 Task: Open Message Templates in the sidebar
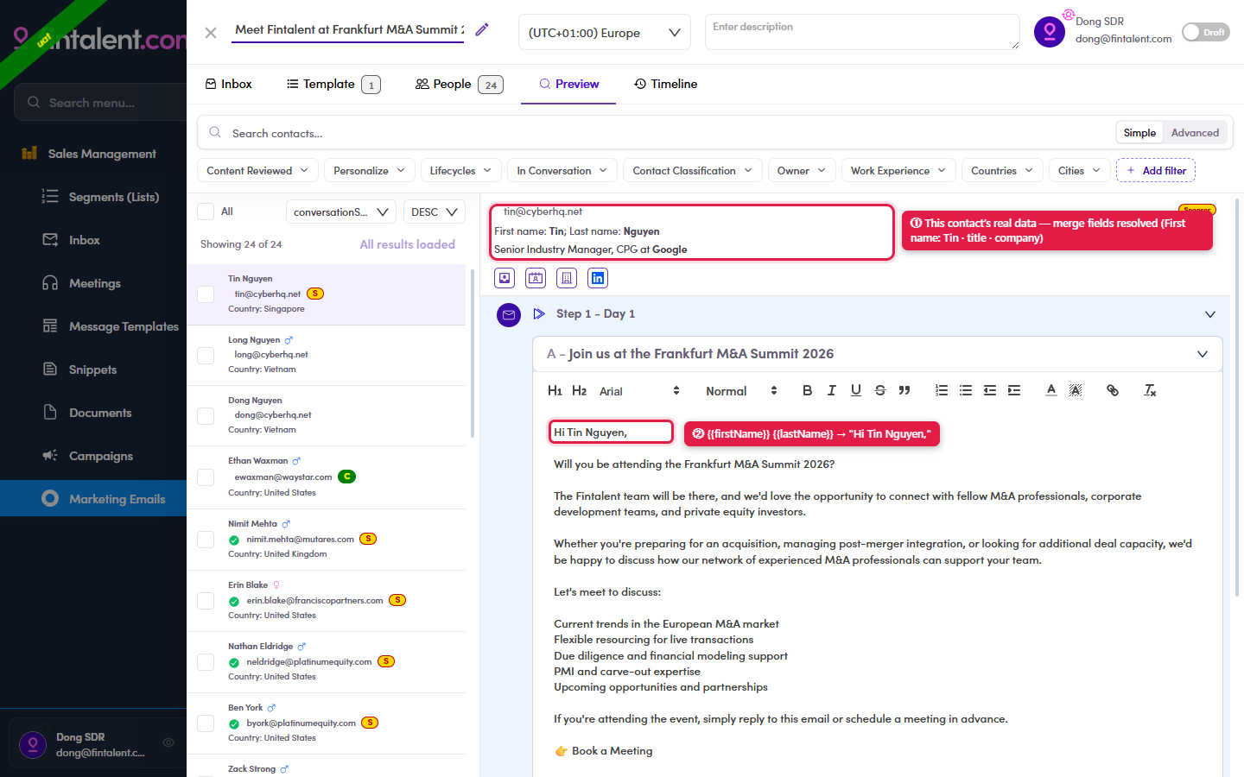click(93, 326)
